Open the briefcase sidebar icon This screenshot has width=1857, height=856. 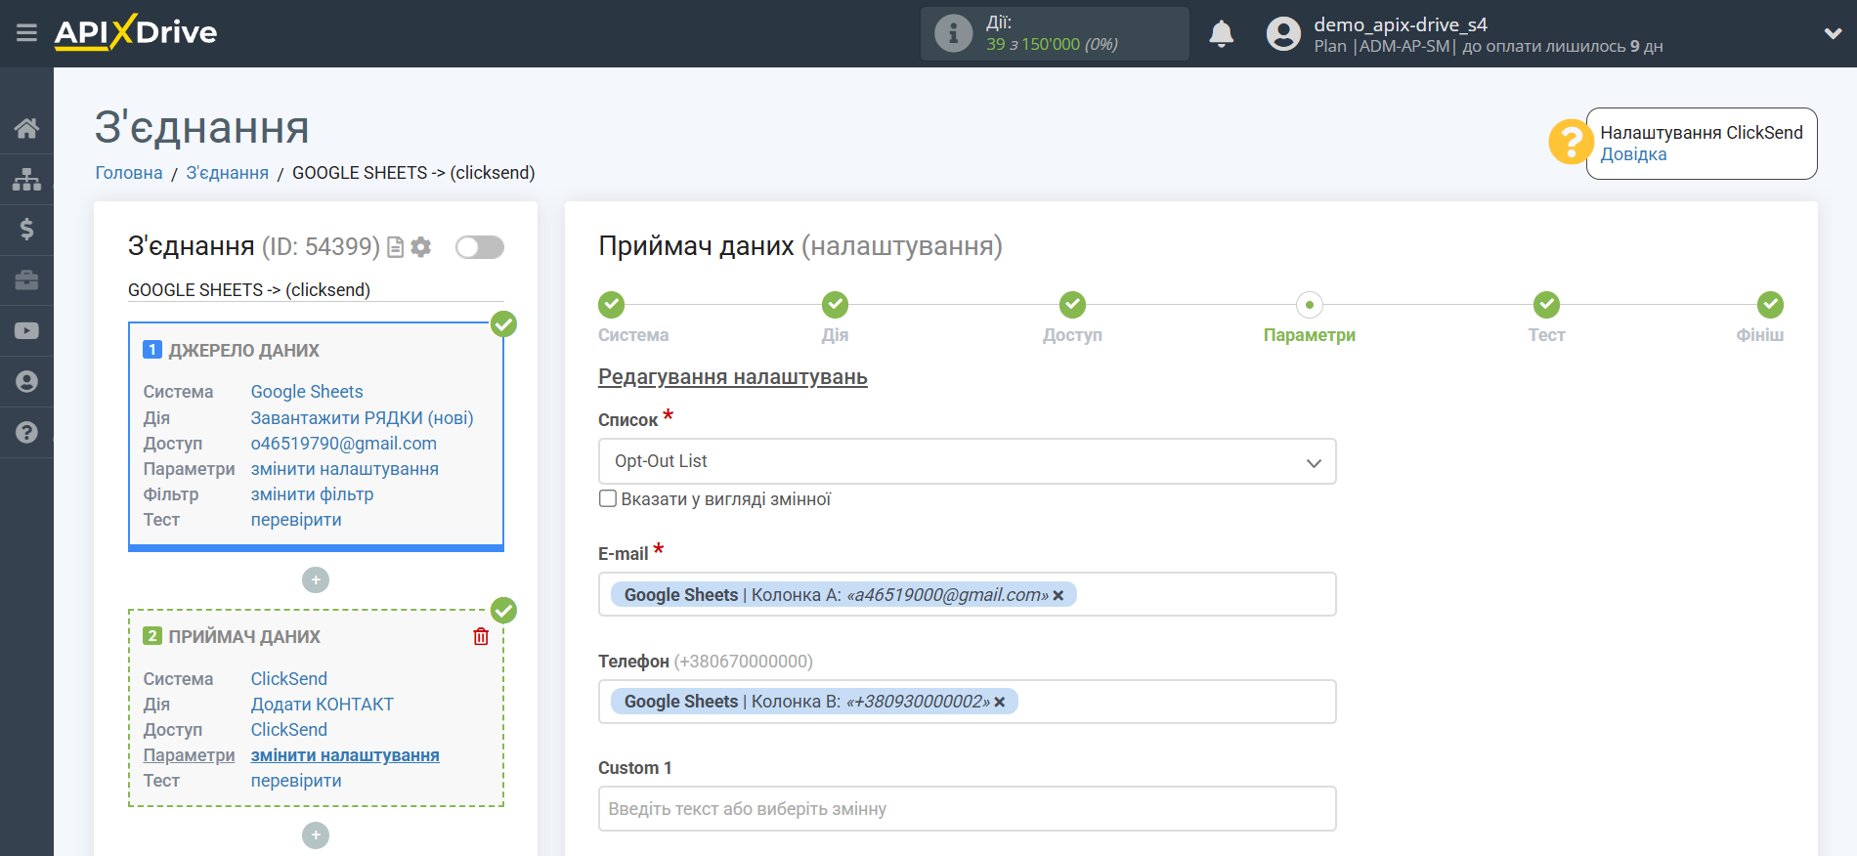(x=26, y=280)
